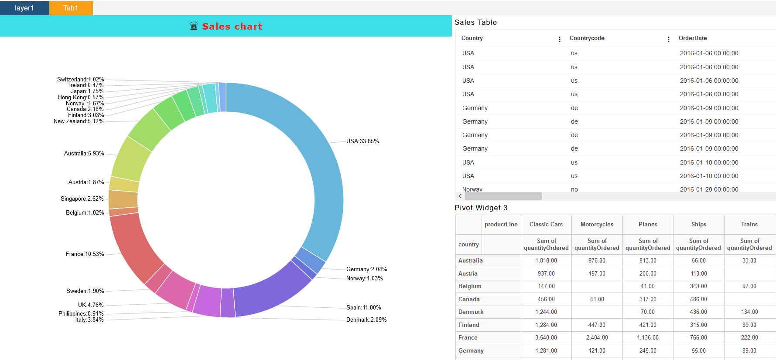Click the 'New Zealand:5.12%' chart label
776x360 pixels.
(79, 121)
